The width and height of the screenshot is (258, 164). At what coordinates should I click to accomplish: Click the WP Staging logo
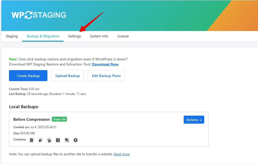(x=39, y=15)
